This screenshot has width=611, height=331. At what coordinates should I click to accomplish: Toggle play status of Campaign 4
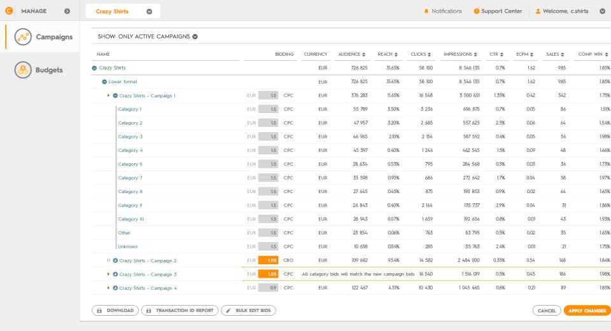[109, 288]
